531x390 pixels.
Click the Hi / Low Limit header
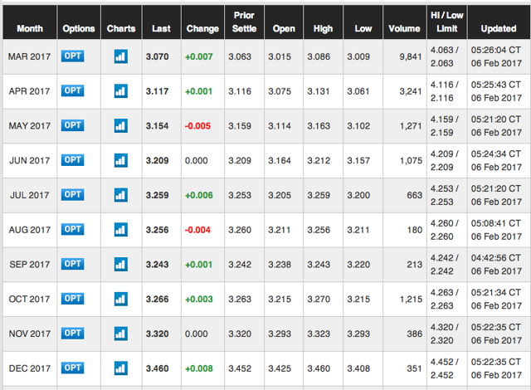447,22
